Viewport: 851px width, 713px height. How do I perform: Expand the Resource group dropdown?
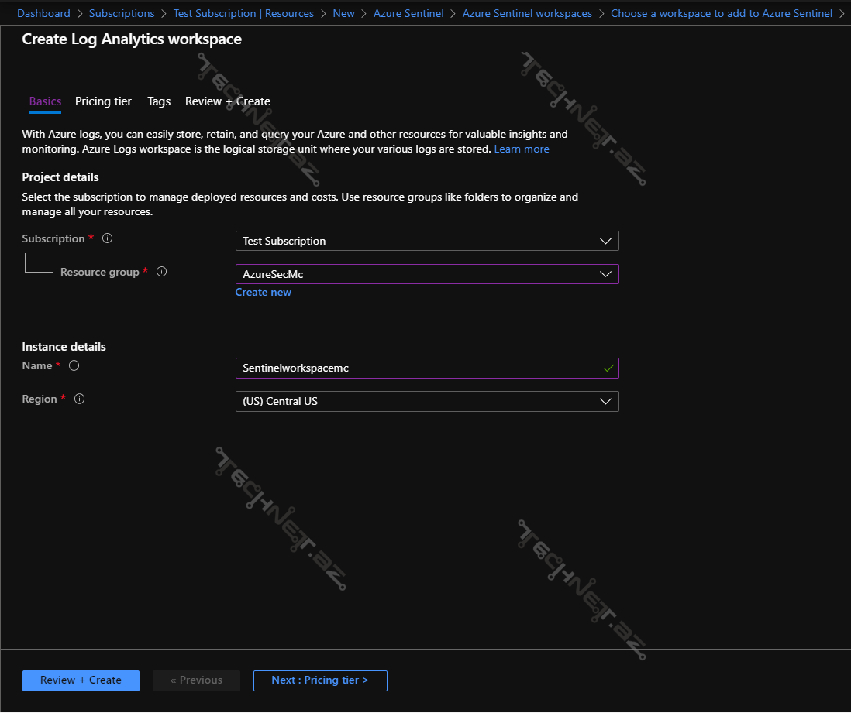coord(426,274)
